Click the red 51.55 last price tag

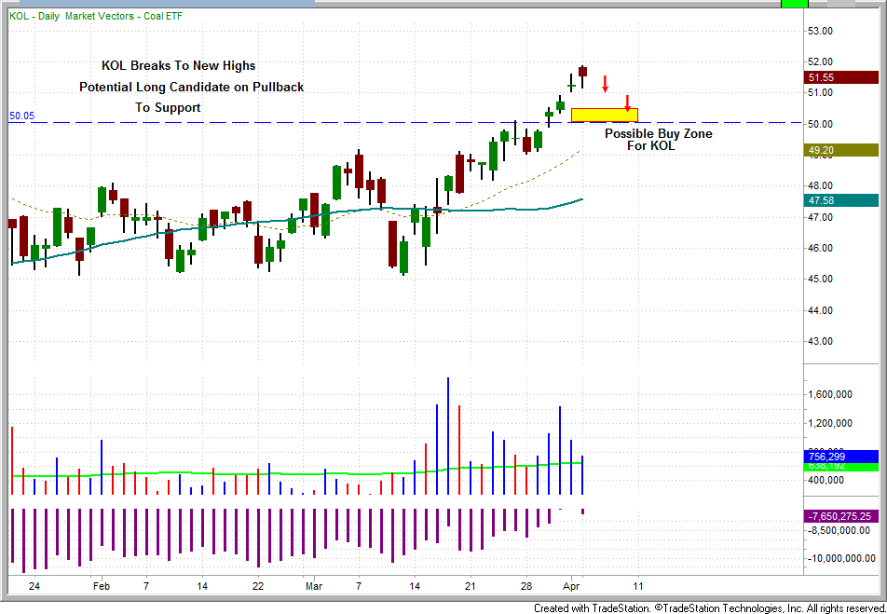point(840,77)
